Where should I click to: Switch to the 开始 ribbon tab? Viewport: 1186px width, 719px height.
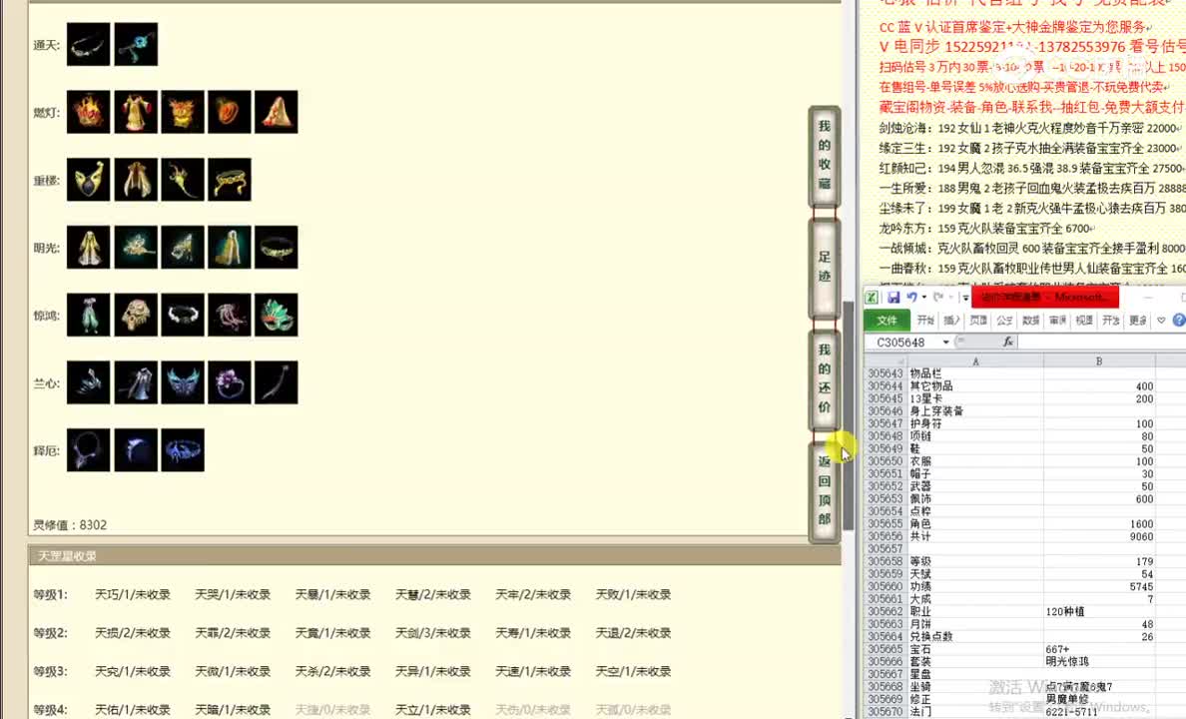point(926,320)
